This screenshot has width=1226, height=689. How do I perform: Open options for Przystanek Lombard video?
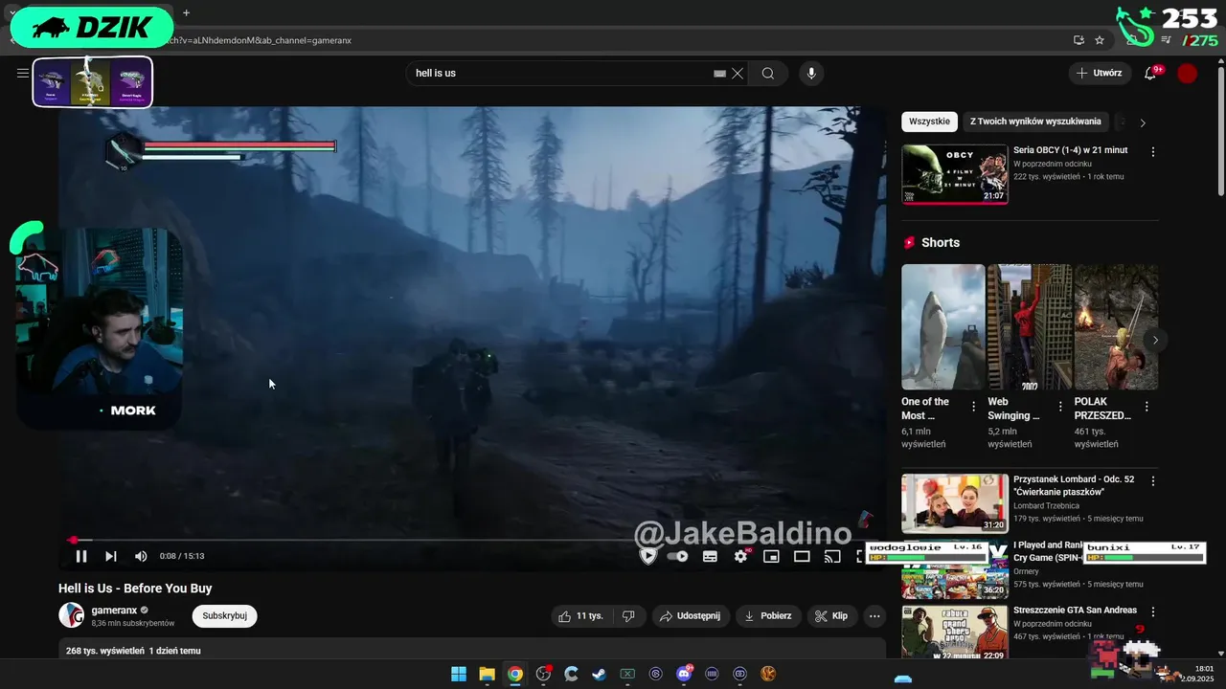coord(1153,481)
